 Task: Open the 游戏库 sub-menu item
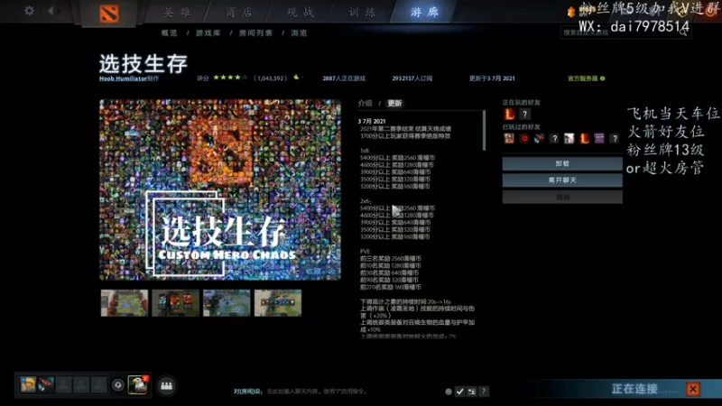point(208,33)
